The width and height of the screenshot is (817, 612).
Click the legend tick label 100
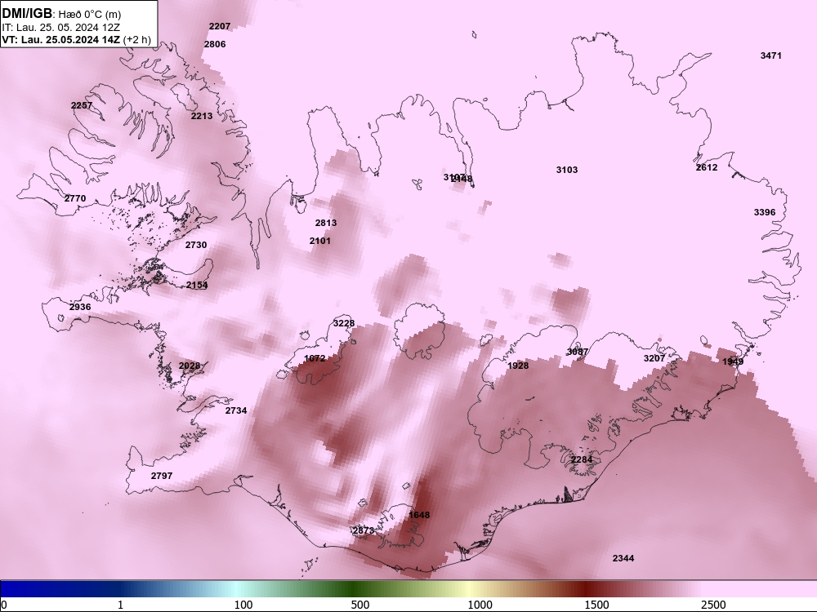click(243, 605)
